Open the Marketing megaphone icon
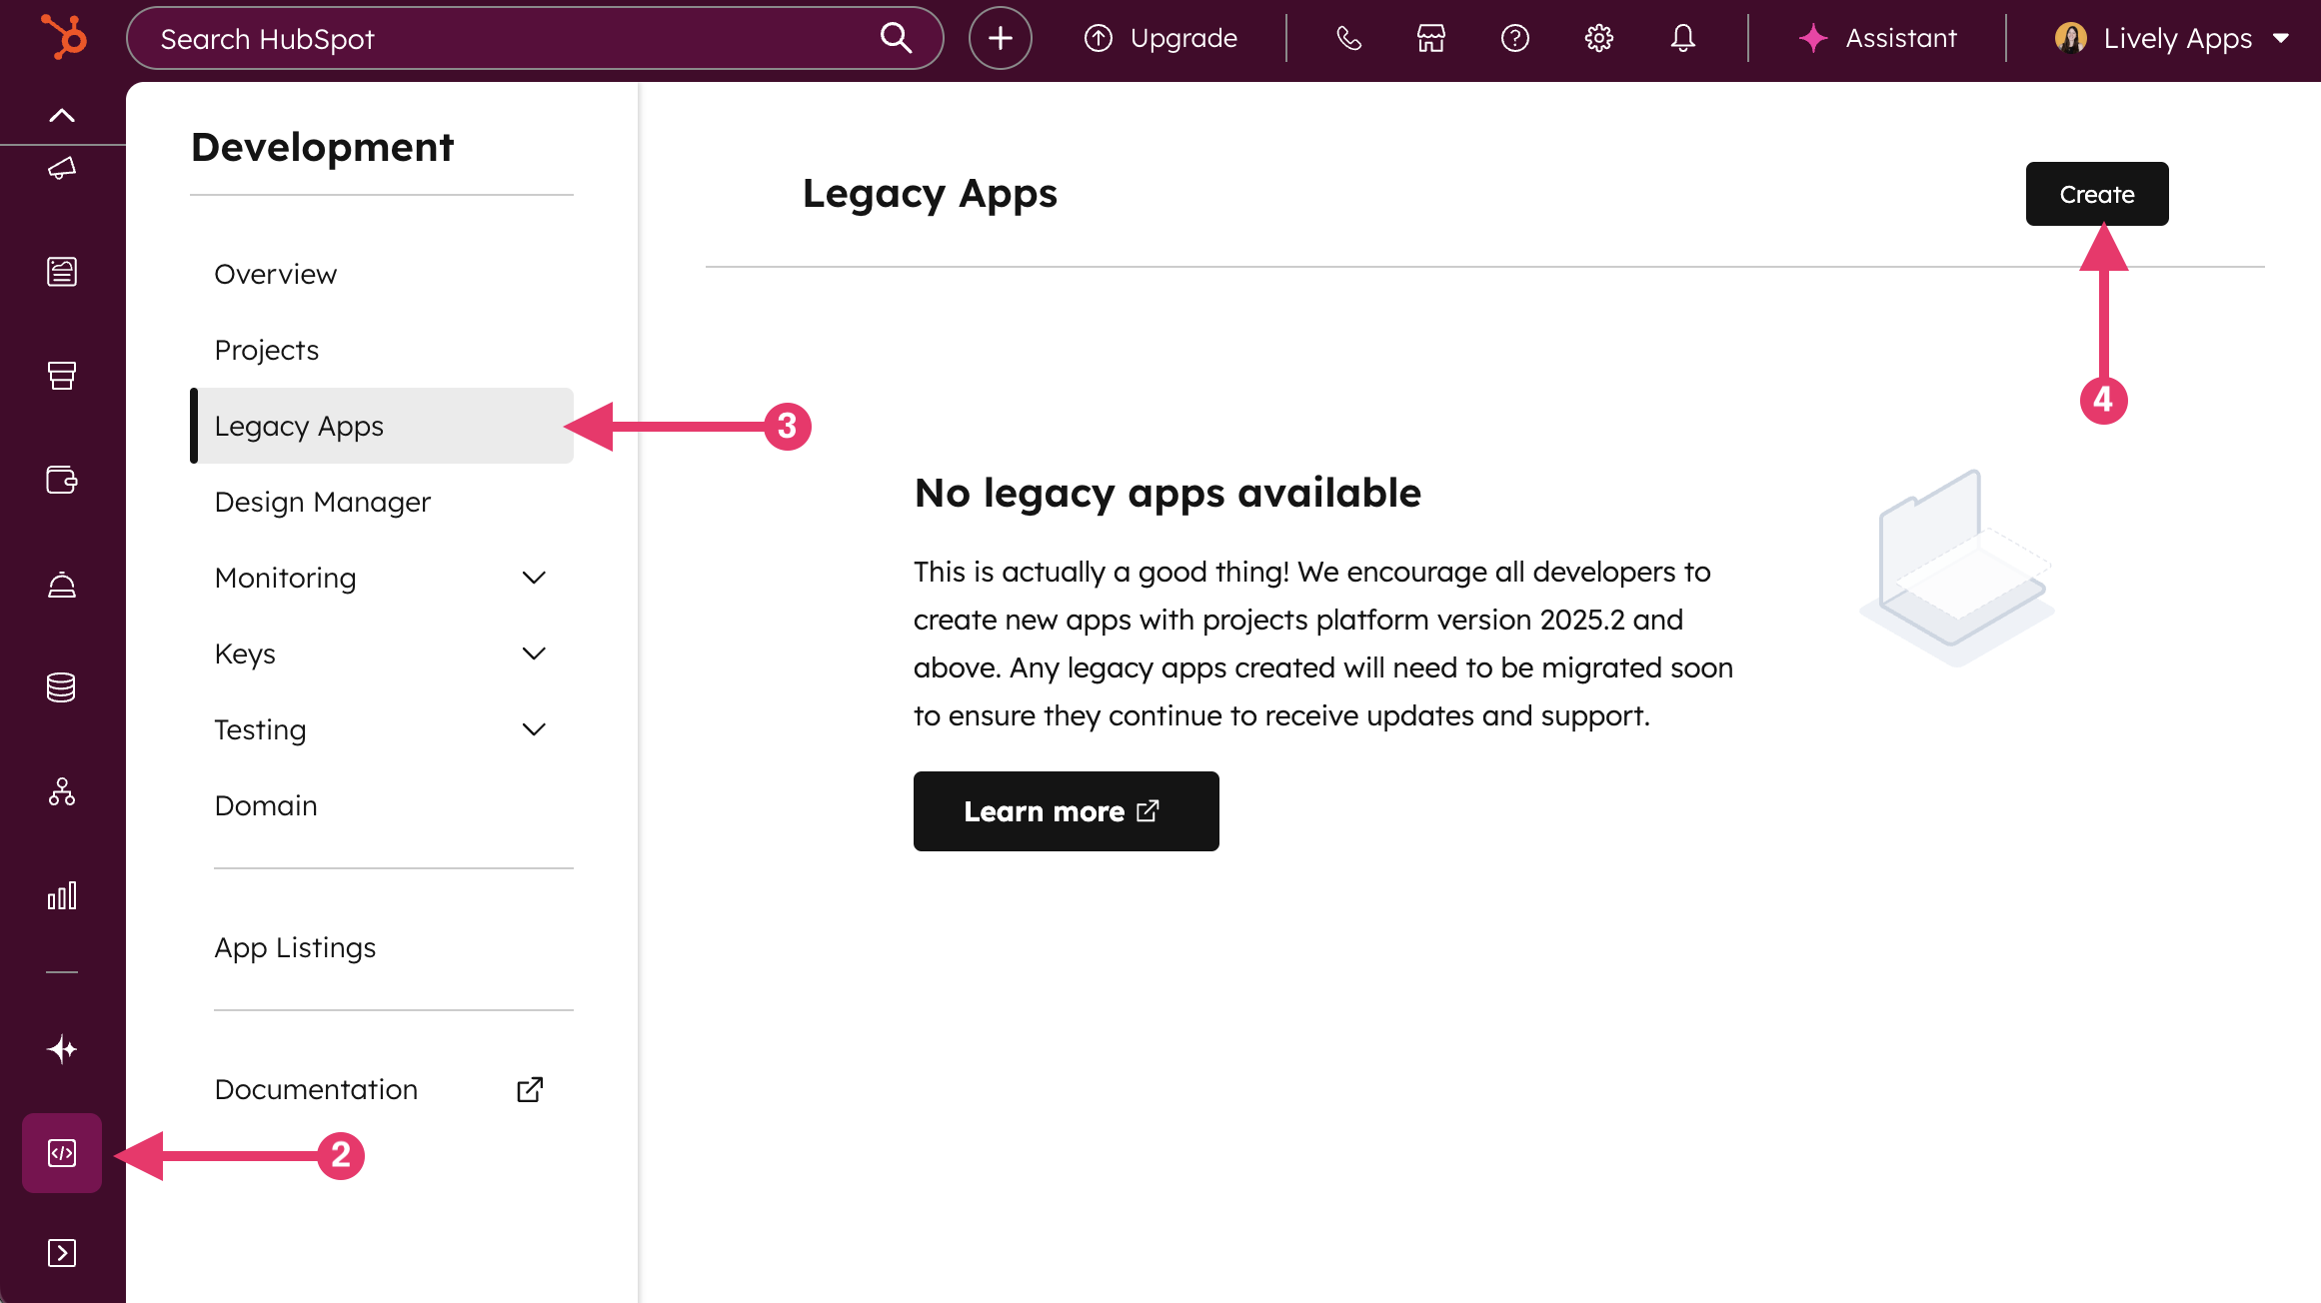This screenshot has width=2321, height=1303. [x=61, y=168]
